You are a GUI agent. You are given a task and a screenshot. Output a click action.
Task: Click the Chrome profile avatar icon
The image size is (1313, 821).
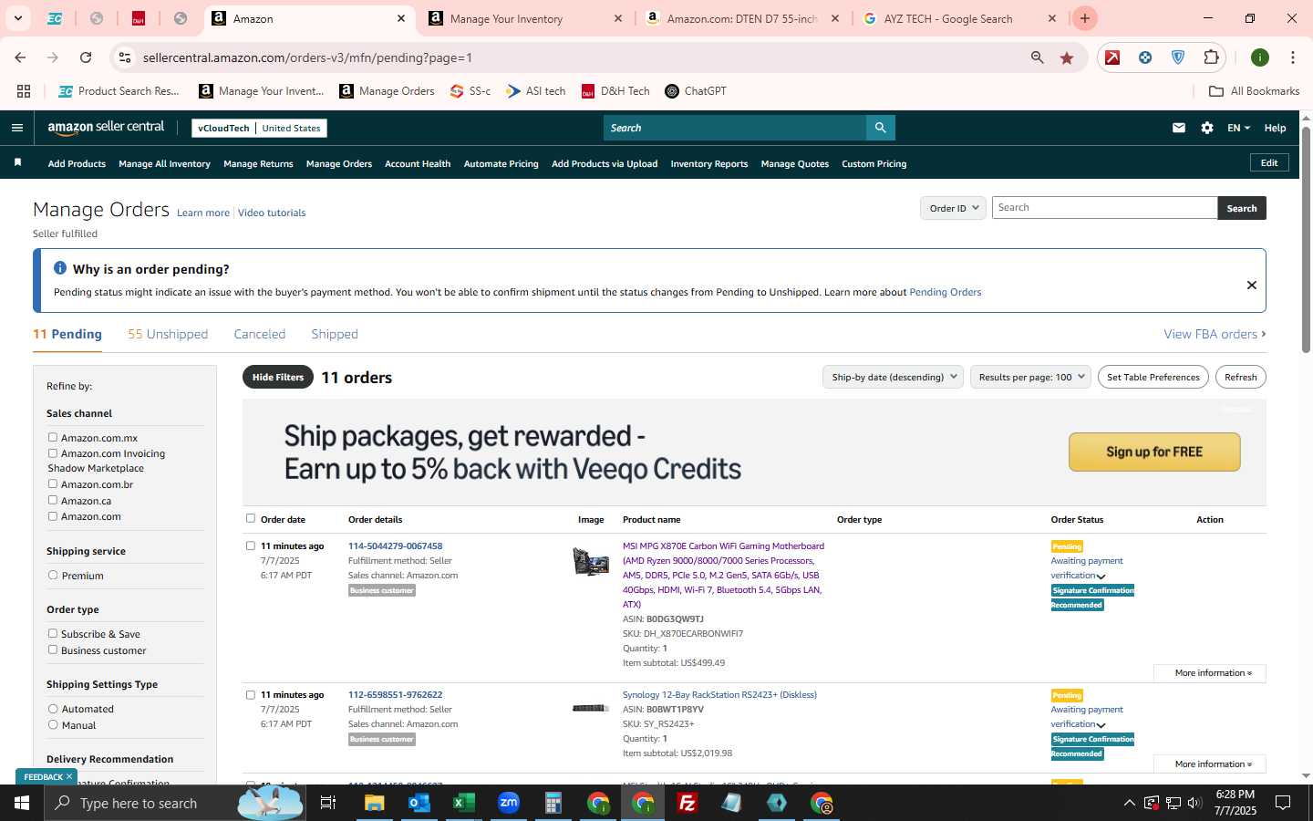(x=1260, y=57)
